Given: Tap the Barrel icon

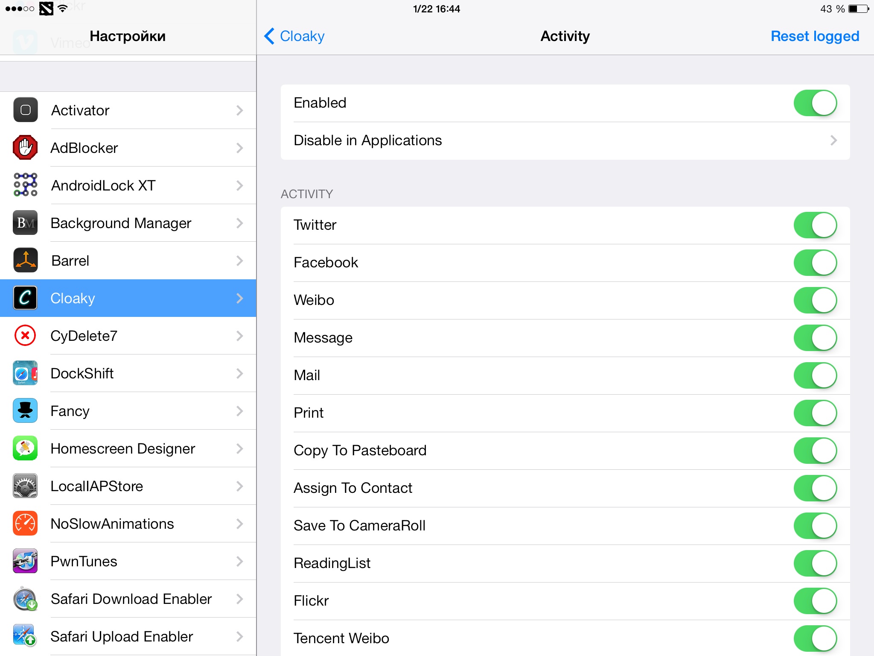Looking at the screenshot, I should pos(25,261).
